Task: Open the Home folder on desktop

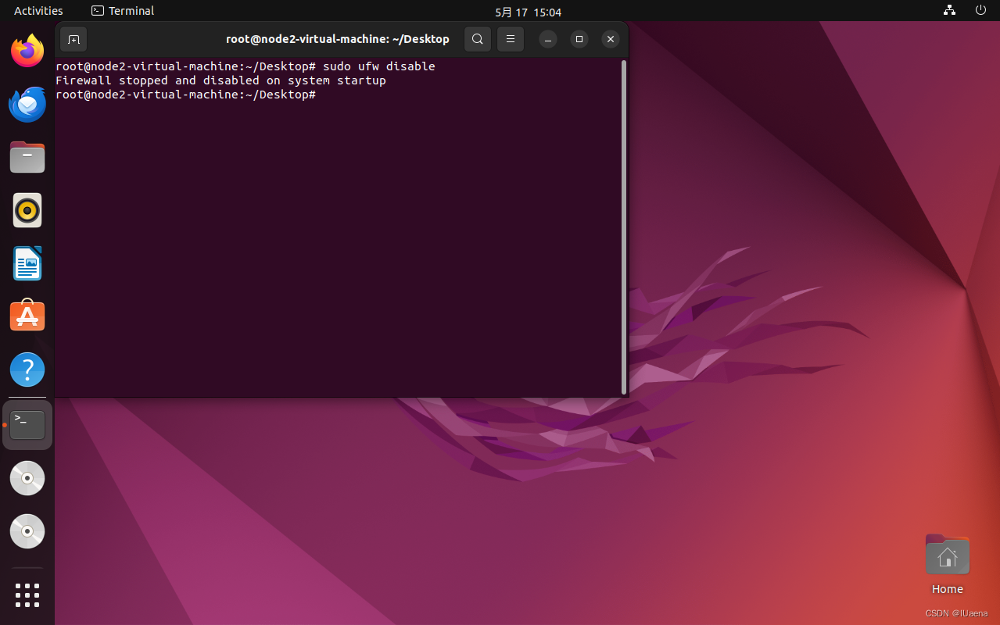Action: coord(947,565)
